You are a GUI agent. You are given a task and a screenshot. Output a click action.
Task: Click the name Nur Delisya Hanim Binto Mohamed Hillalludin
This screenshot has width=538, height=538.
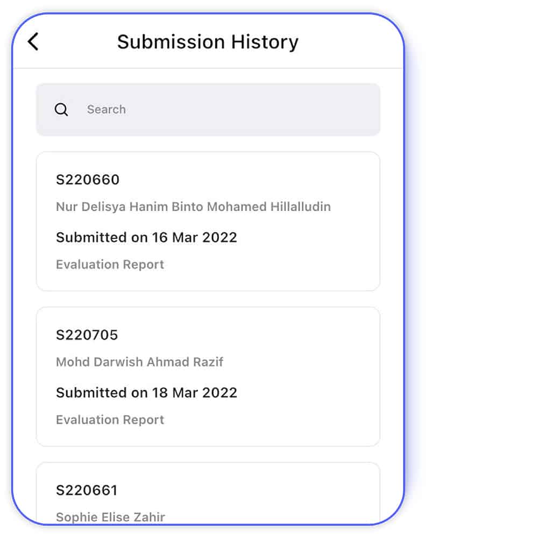[x=193, y=207]
